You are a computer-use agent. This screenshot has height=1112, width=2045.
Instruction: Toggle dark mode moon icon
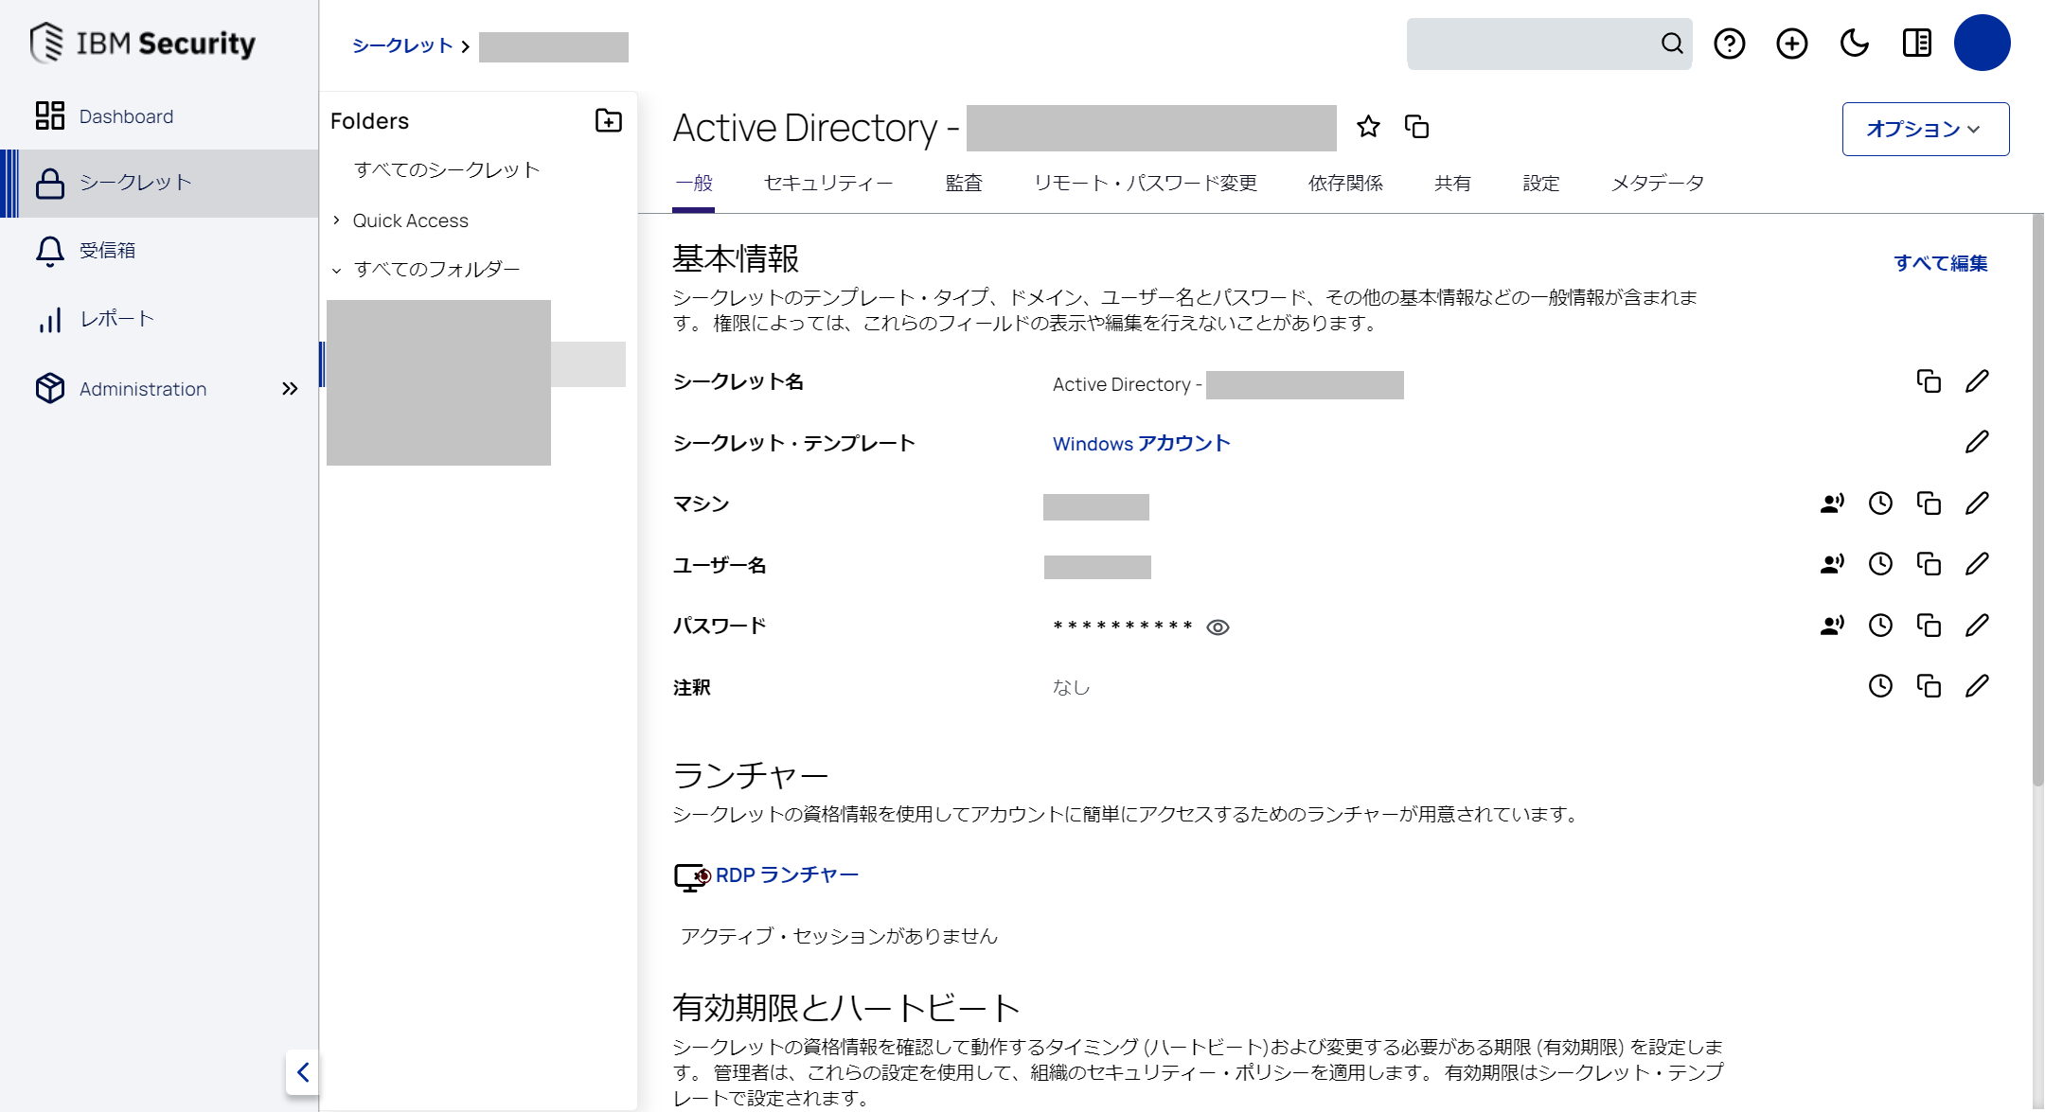(1854, 44)
